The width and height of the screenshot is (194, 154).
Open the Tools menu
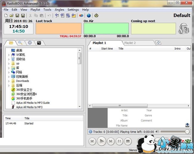point(47,10)
